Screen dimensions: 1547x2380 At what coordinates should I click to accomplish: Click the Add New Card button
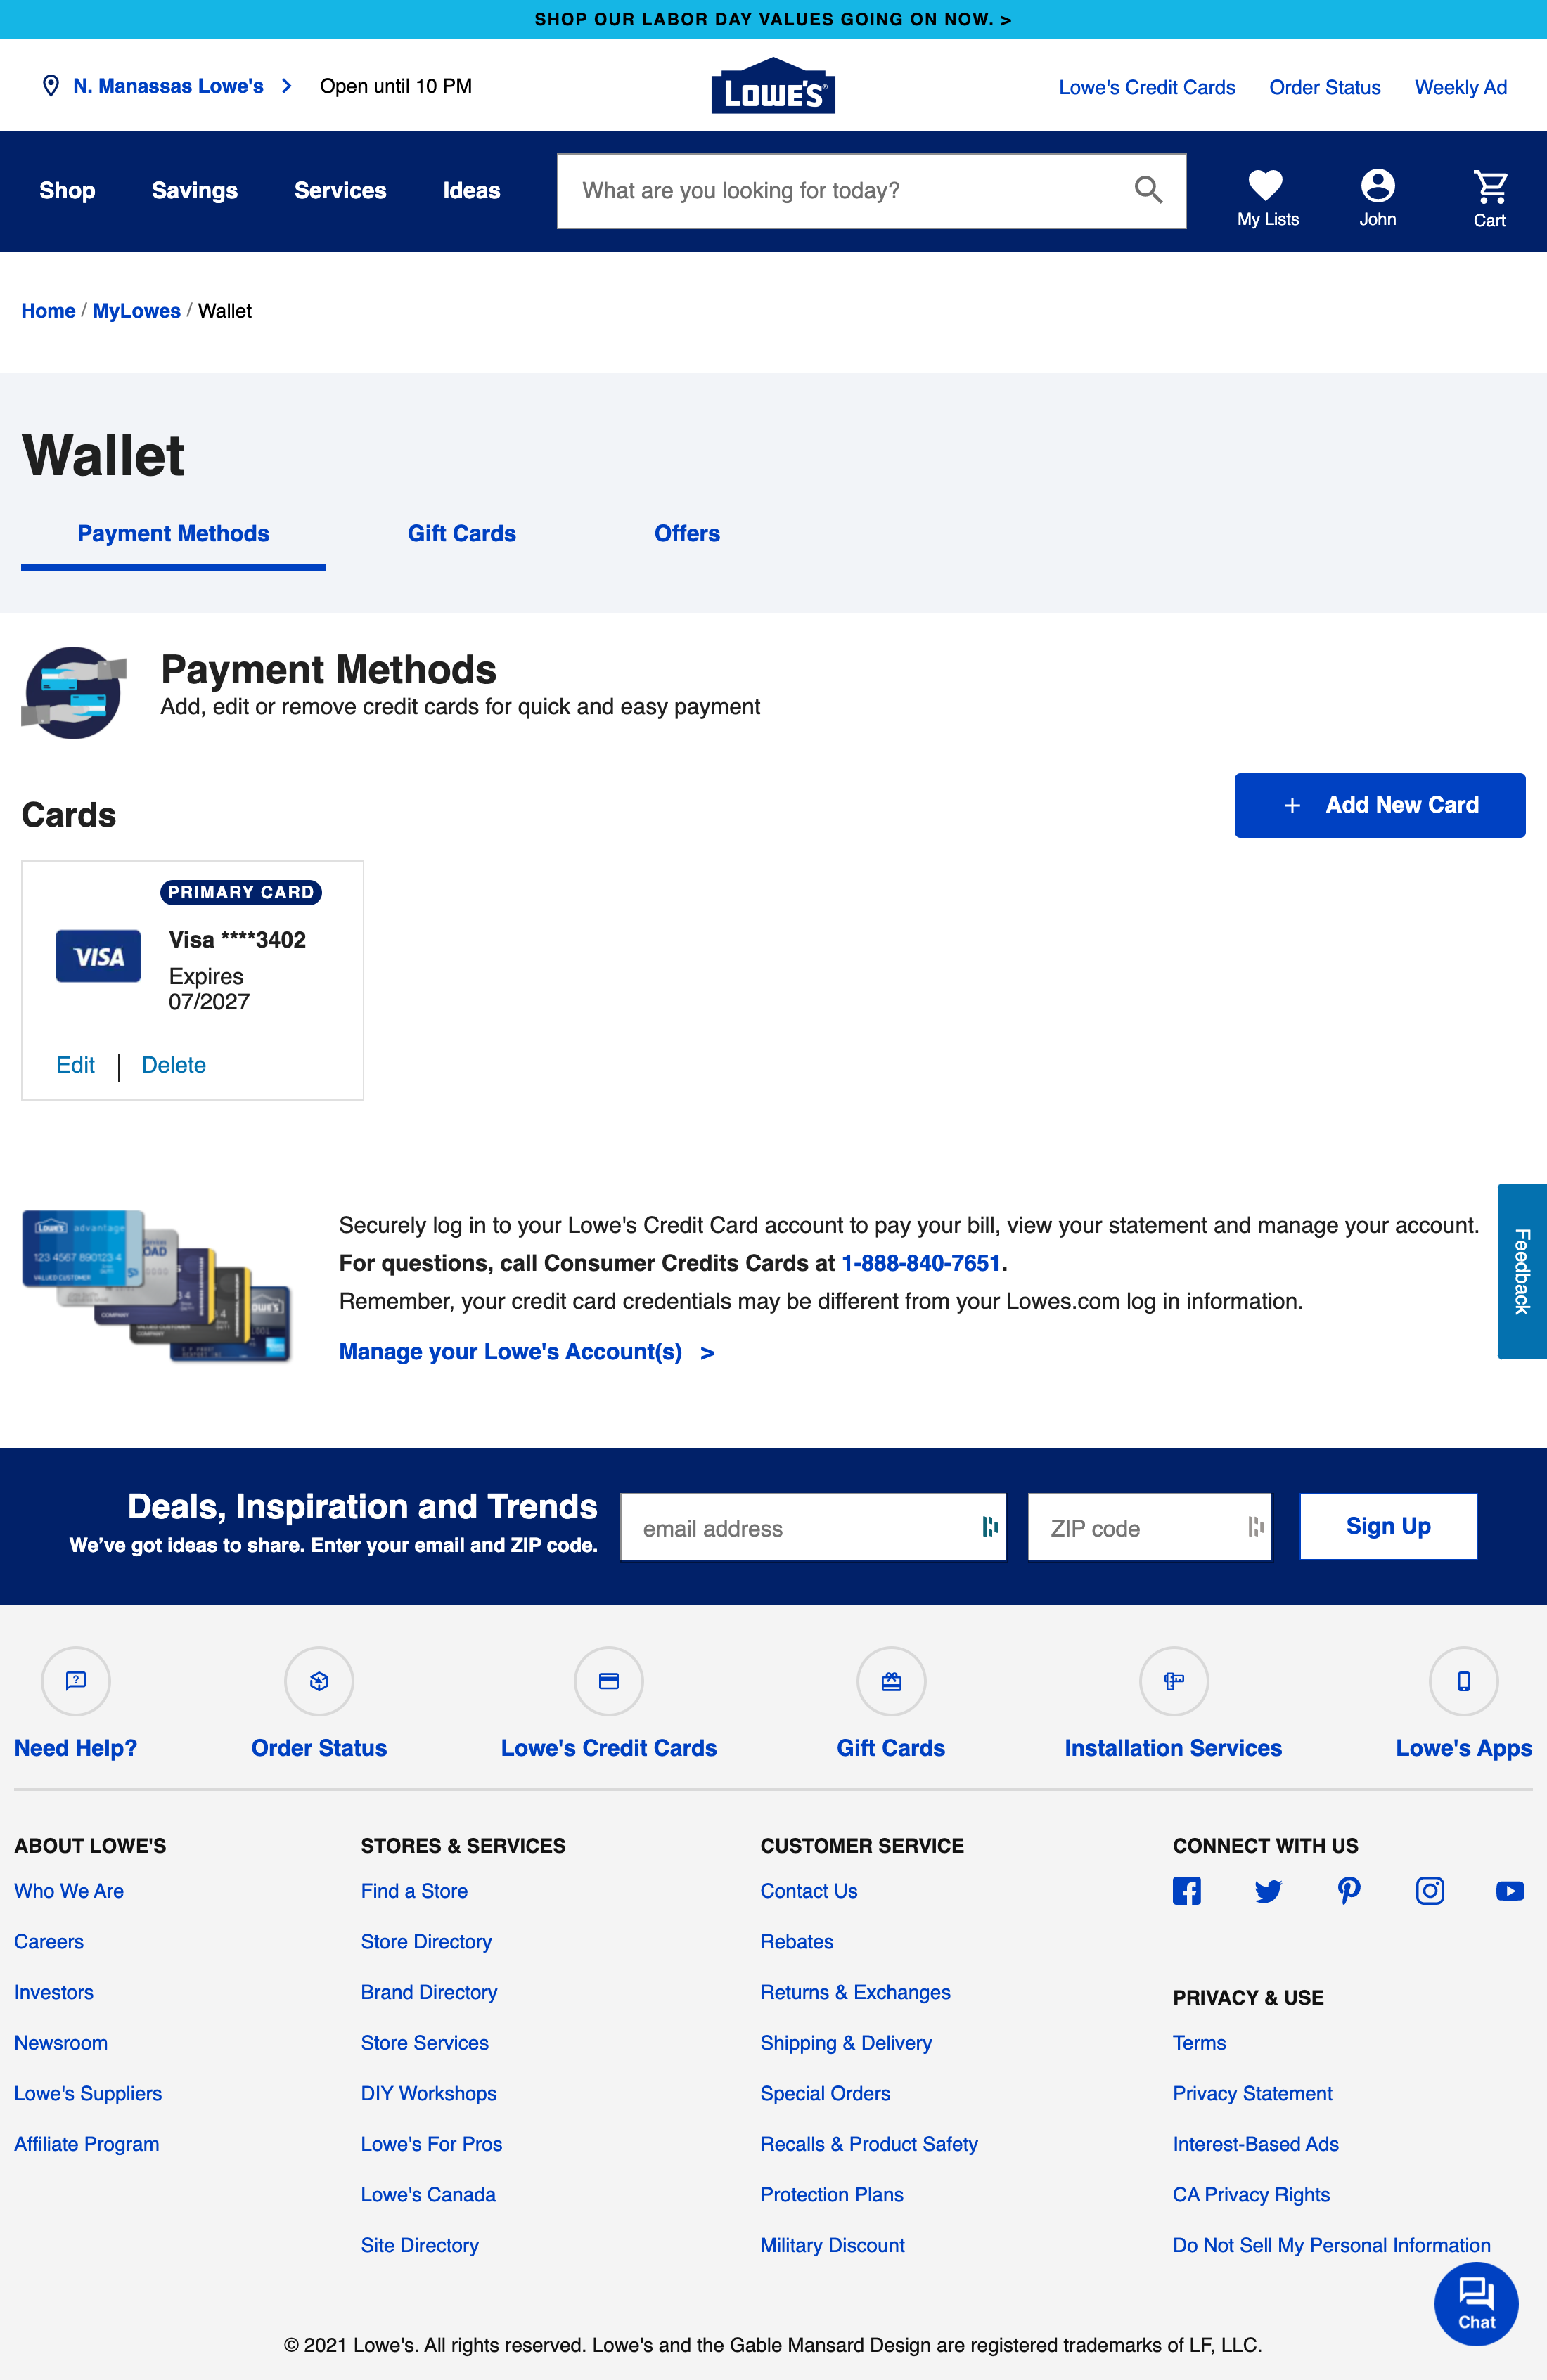(x=1380, y=805)
